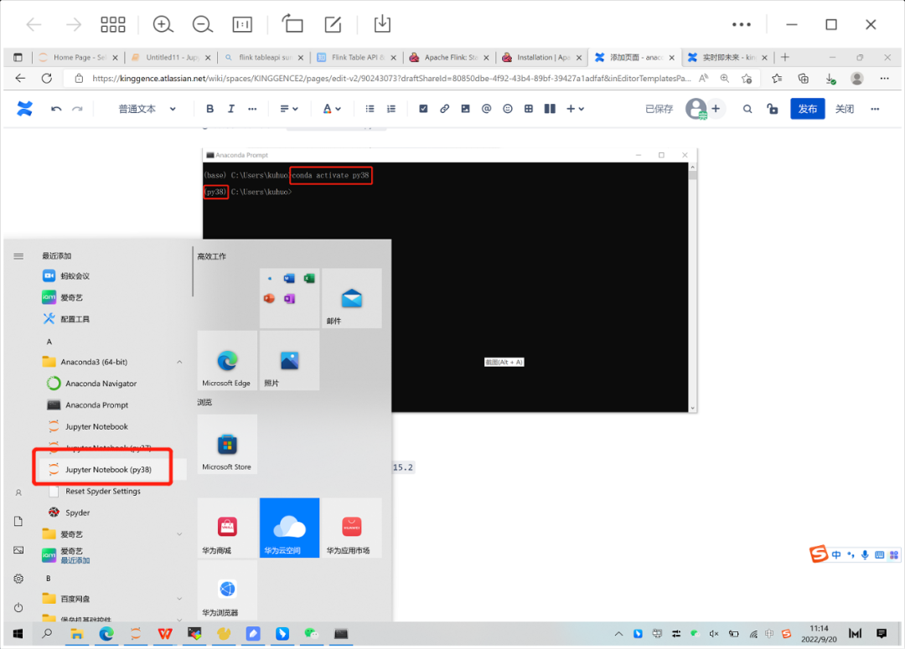Collapse the Anaconda3 (64-bit) folder
The width and height of the screenshot is (905, 649).
[x=179, y=362]
